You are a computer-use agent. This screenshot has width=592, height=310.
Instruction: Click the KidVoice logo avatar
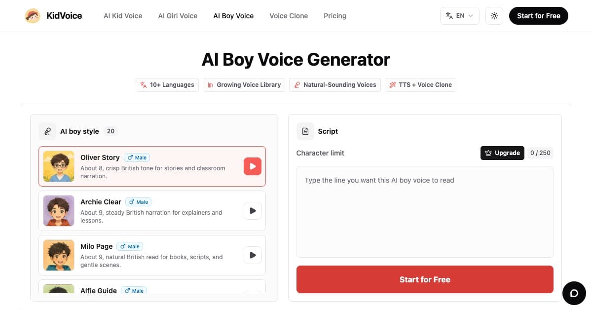33,16
